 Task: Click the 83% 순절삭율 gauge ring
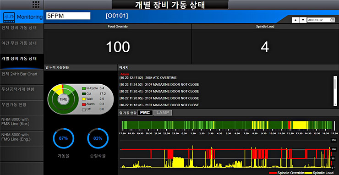[x=98, y=139]
